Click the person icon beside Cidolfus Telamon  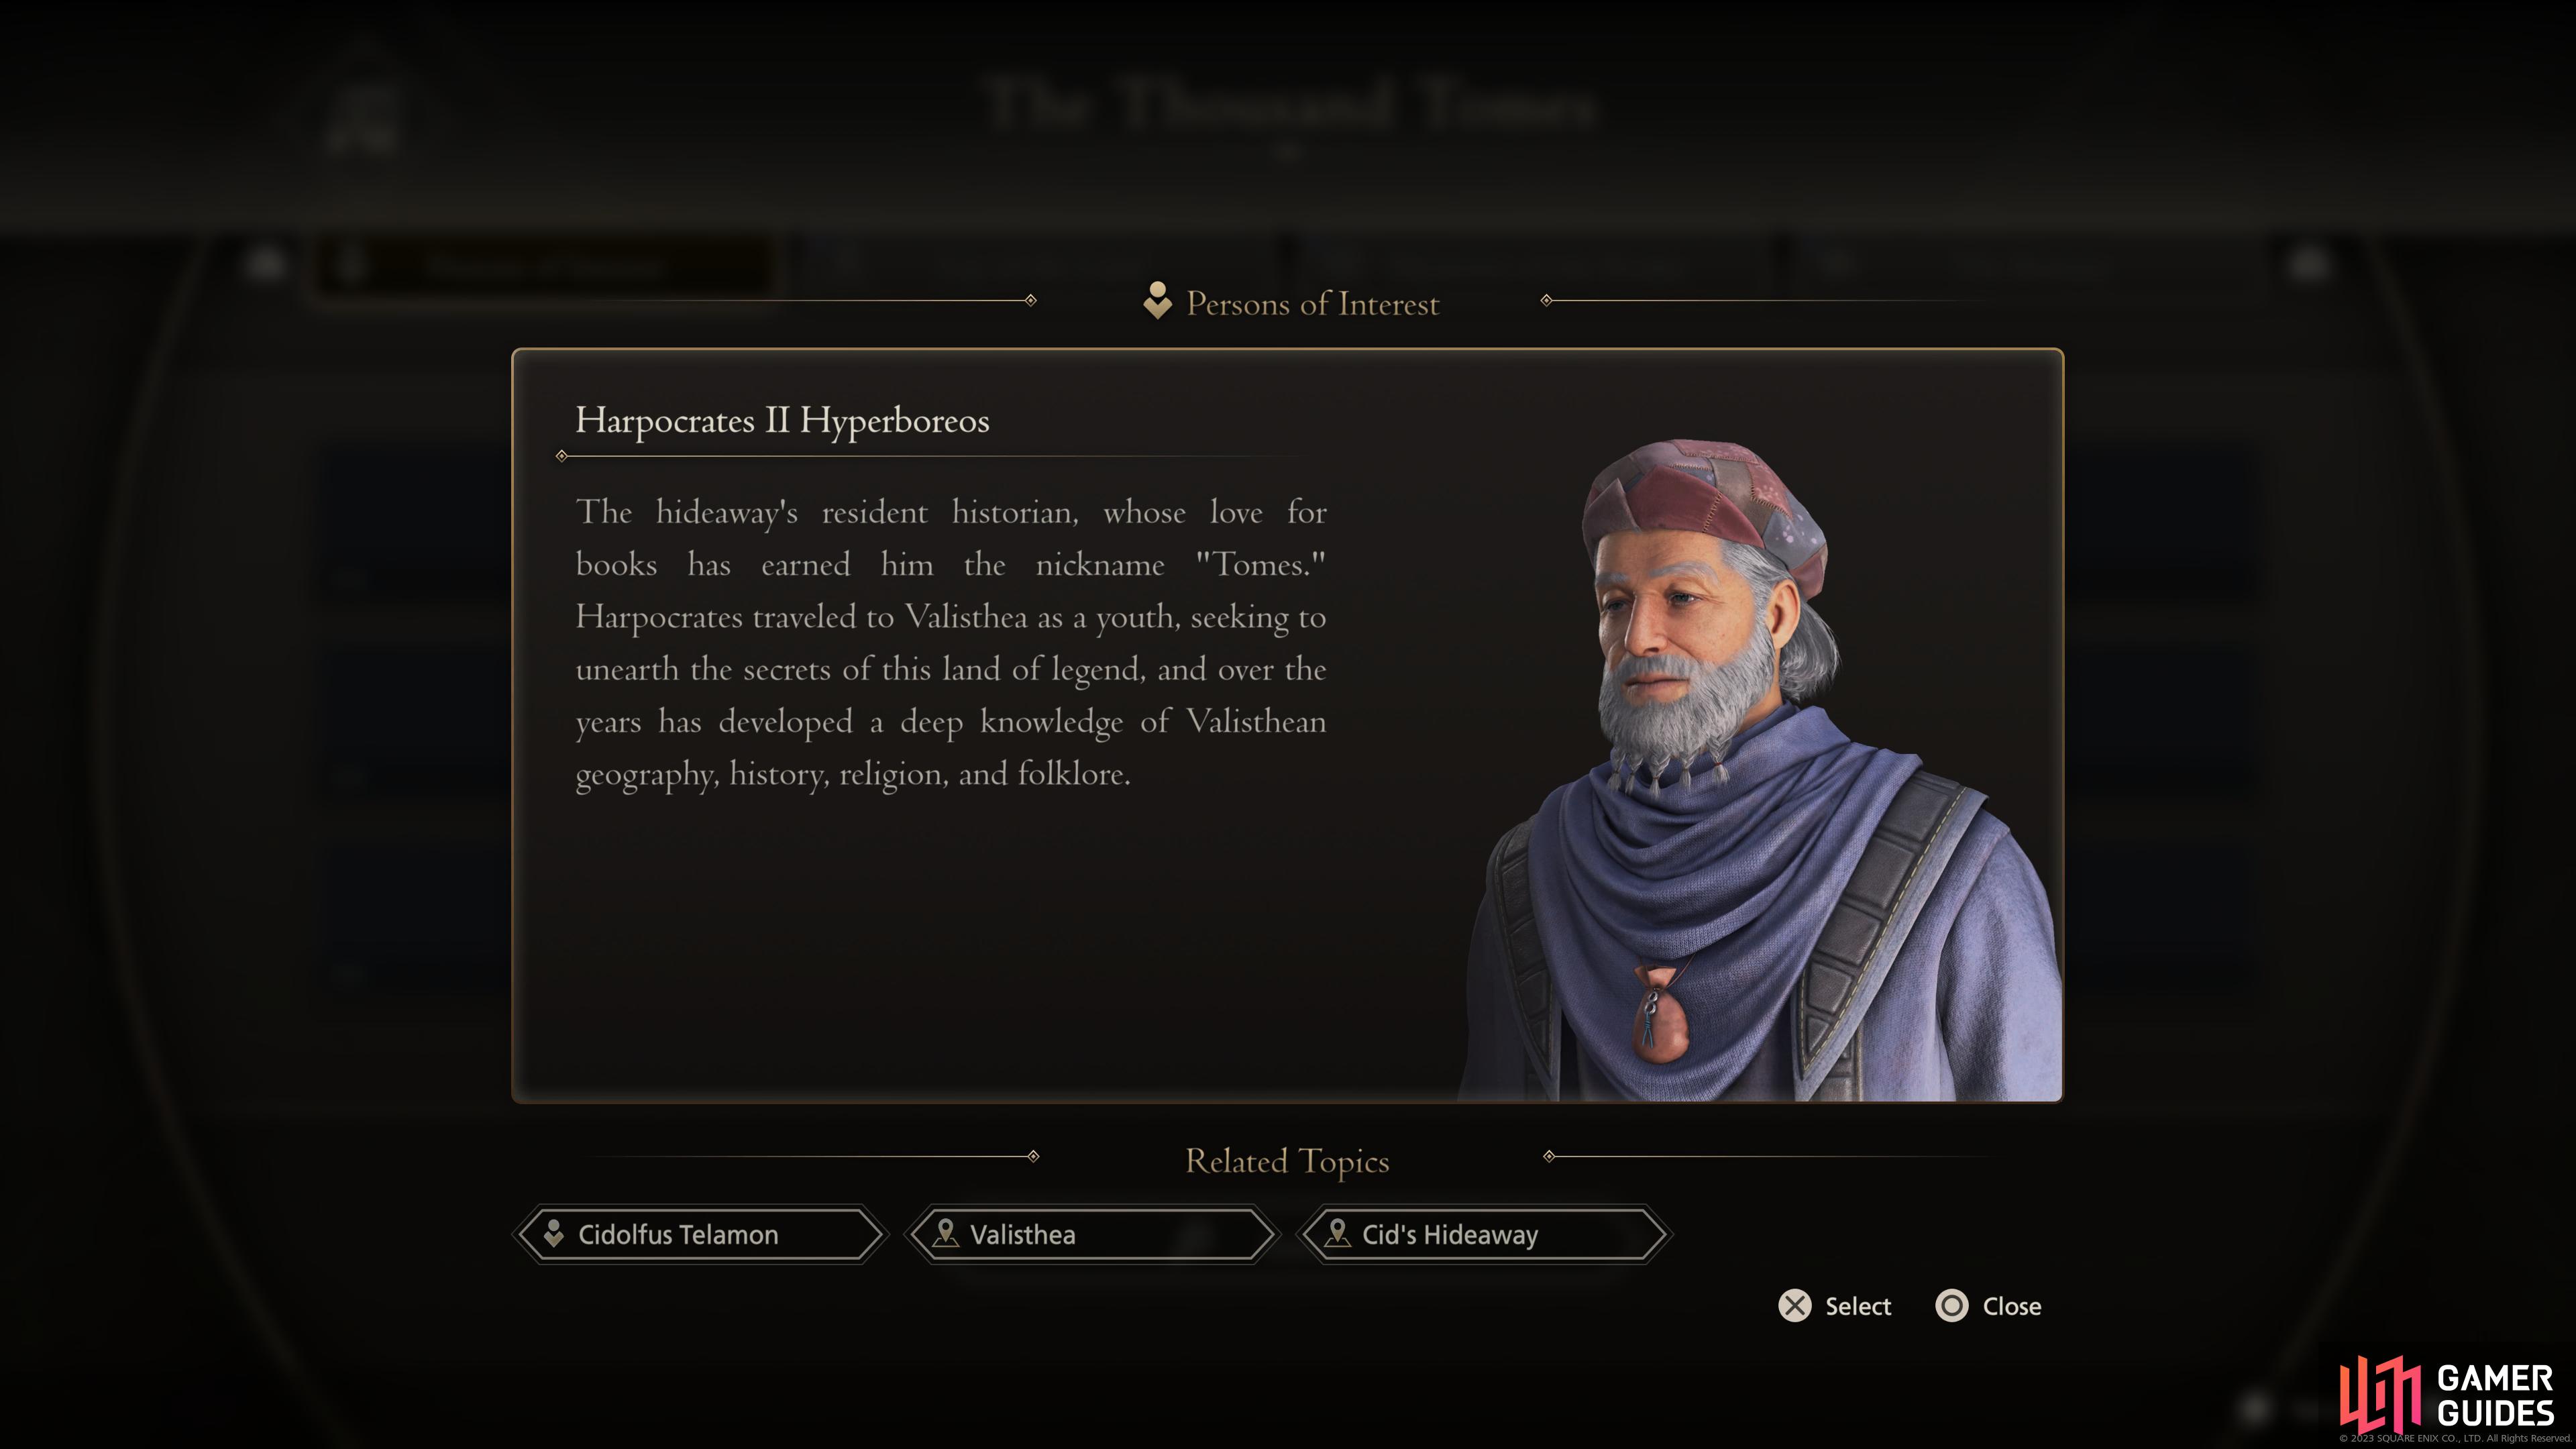point(553,1233)
